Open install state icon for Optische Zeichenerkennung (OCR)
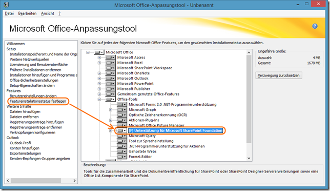The image size is (330, 191). [x=121, y=115]
